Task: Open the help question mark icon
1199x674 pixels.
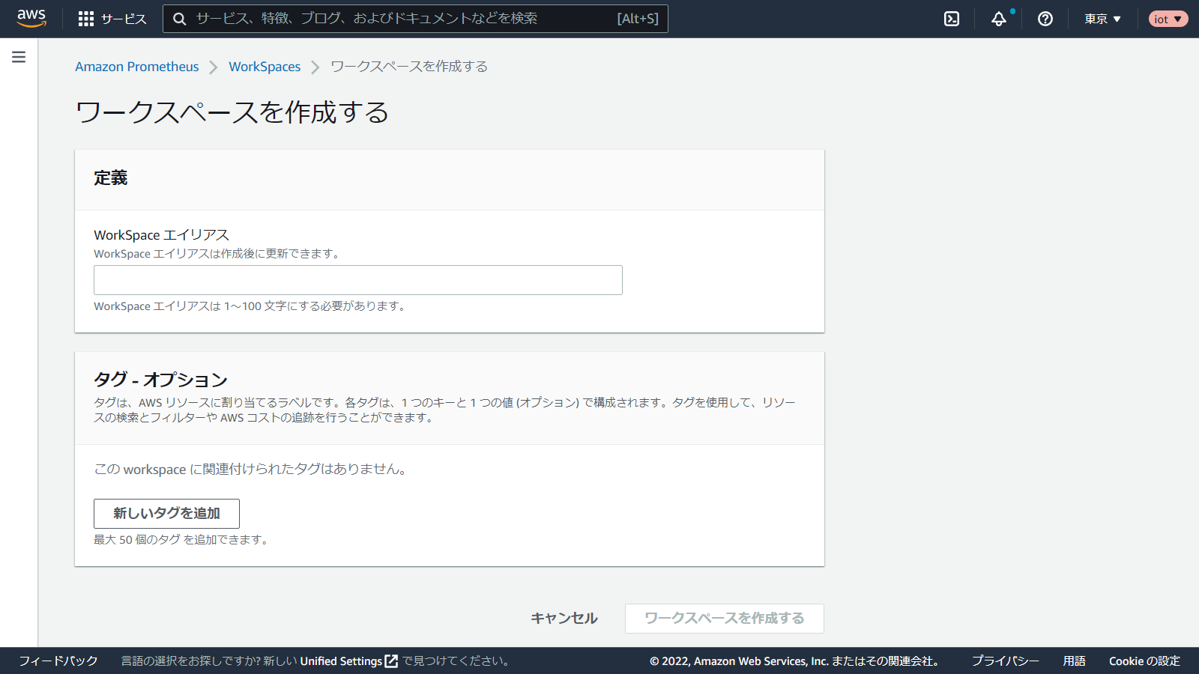Action: click(x=1045, y=19)
